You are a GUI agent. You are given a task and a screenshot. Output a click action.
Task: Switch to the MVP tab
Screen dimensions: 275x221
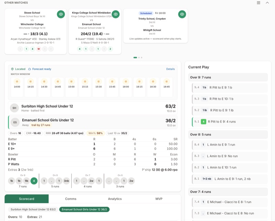tap(159, 199)
